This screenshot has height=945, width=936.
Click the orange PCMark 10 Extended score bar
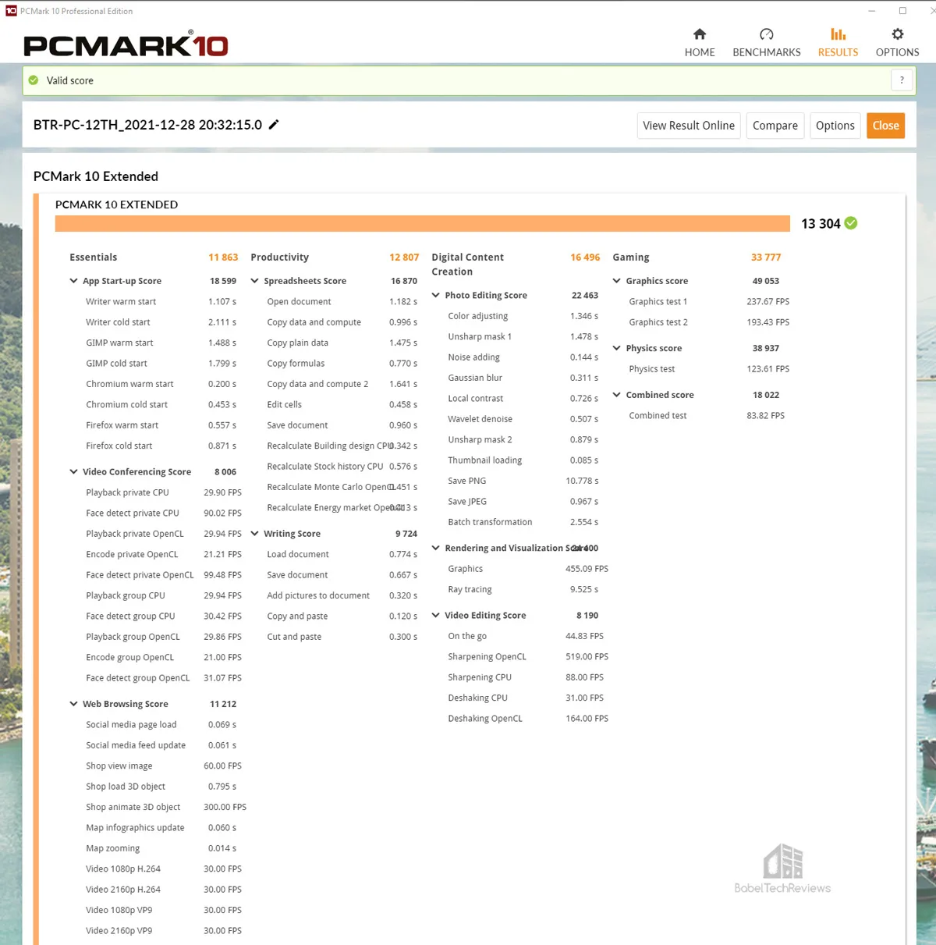tap(422, 224)
